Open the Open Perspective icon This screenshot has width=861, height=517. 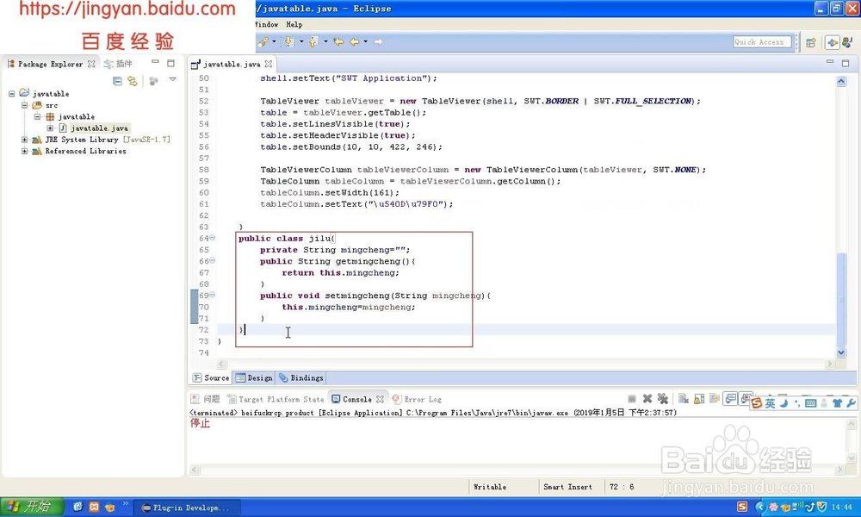[811, 42]
